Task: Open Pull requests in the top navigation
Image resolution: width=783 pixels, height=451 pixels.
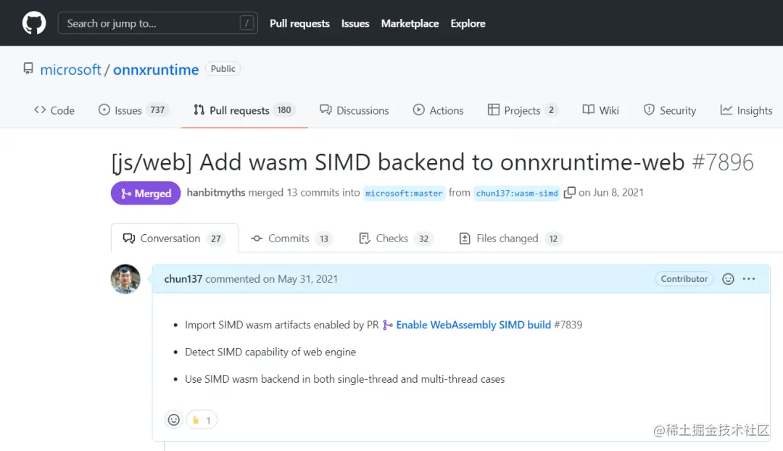Action: 299,23
